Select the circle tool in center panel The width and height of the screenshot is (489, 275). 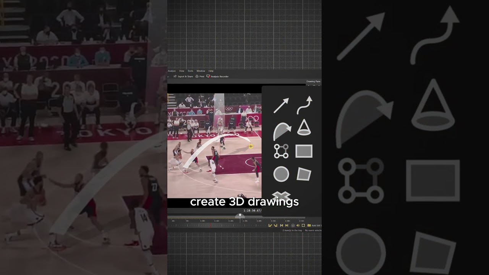pyautogui.click(x=281, y=174)
